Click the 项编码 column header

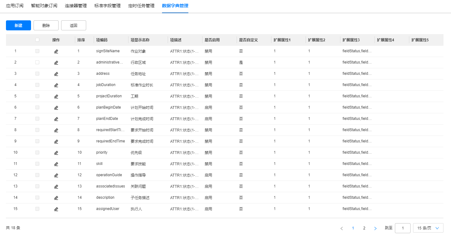pyautogui.click(x=102, y=40)
